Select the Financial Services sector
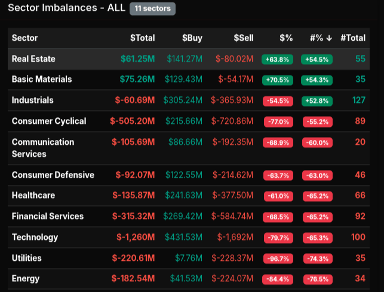This screenshot has width=384, height=292. coord(48,216)
